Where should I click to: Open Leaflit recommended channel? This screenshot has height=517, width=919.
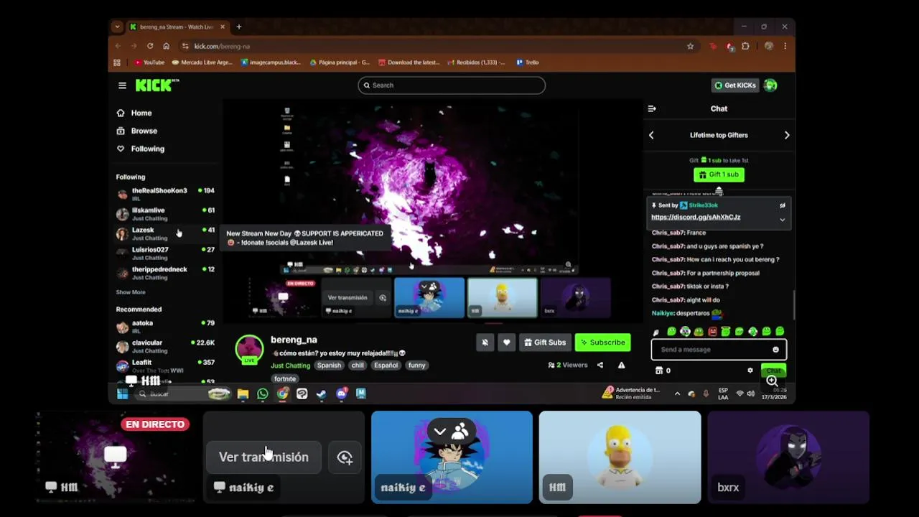[x=165, y=365]
